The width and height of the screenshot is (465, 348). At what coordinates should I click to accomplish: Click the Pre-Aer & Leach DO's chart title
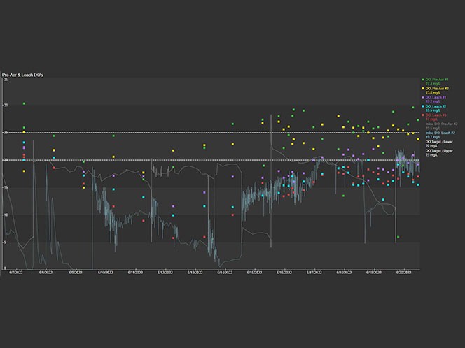click(23, 74)
